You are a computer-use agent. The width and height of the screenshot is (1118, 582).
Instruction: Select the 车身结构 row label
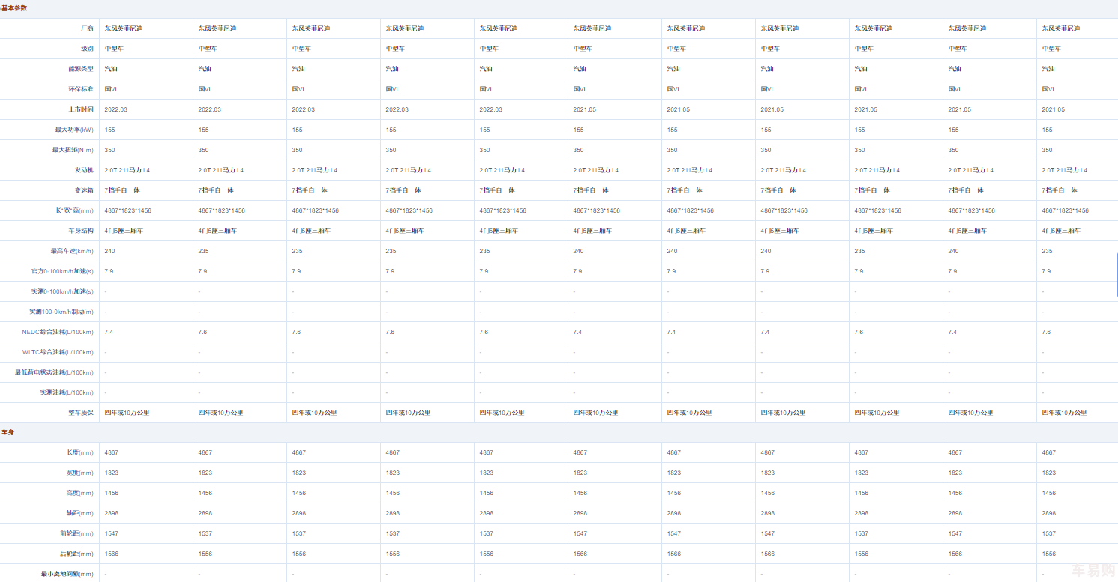click(81, 231)
